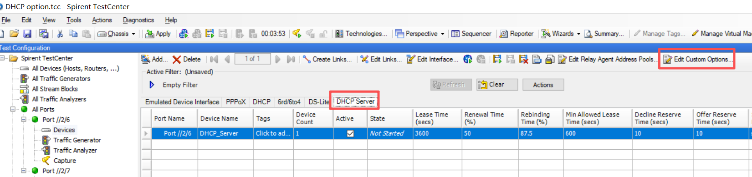
Task: Click Manage Virtual Machines with pencil icon
Action: [x=721, y=34]
